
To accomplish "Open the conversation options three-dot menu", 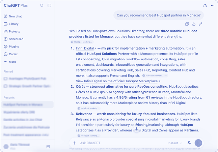I will click(213, 5).
